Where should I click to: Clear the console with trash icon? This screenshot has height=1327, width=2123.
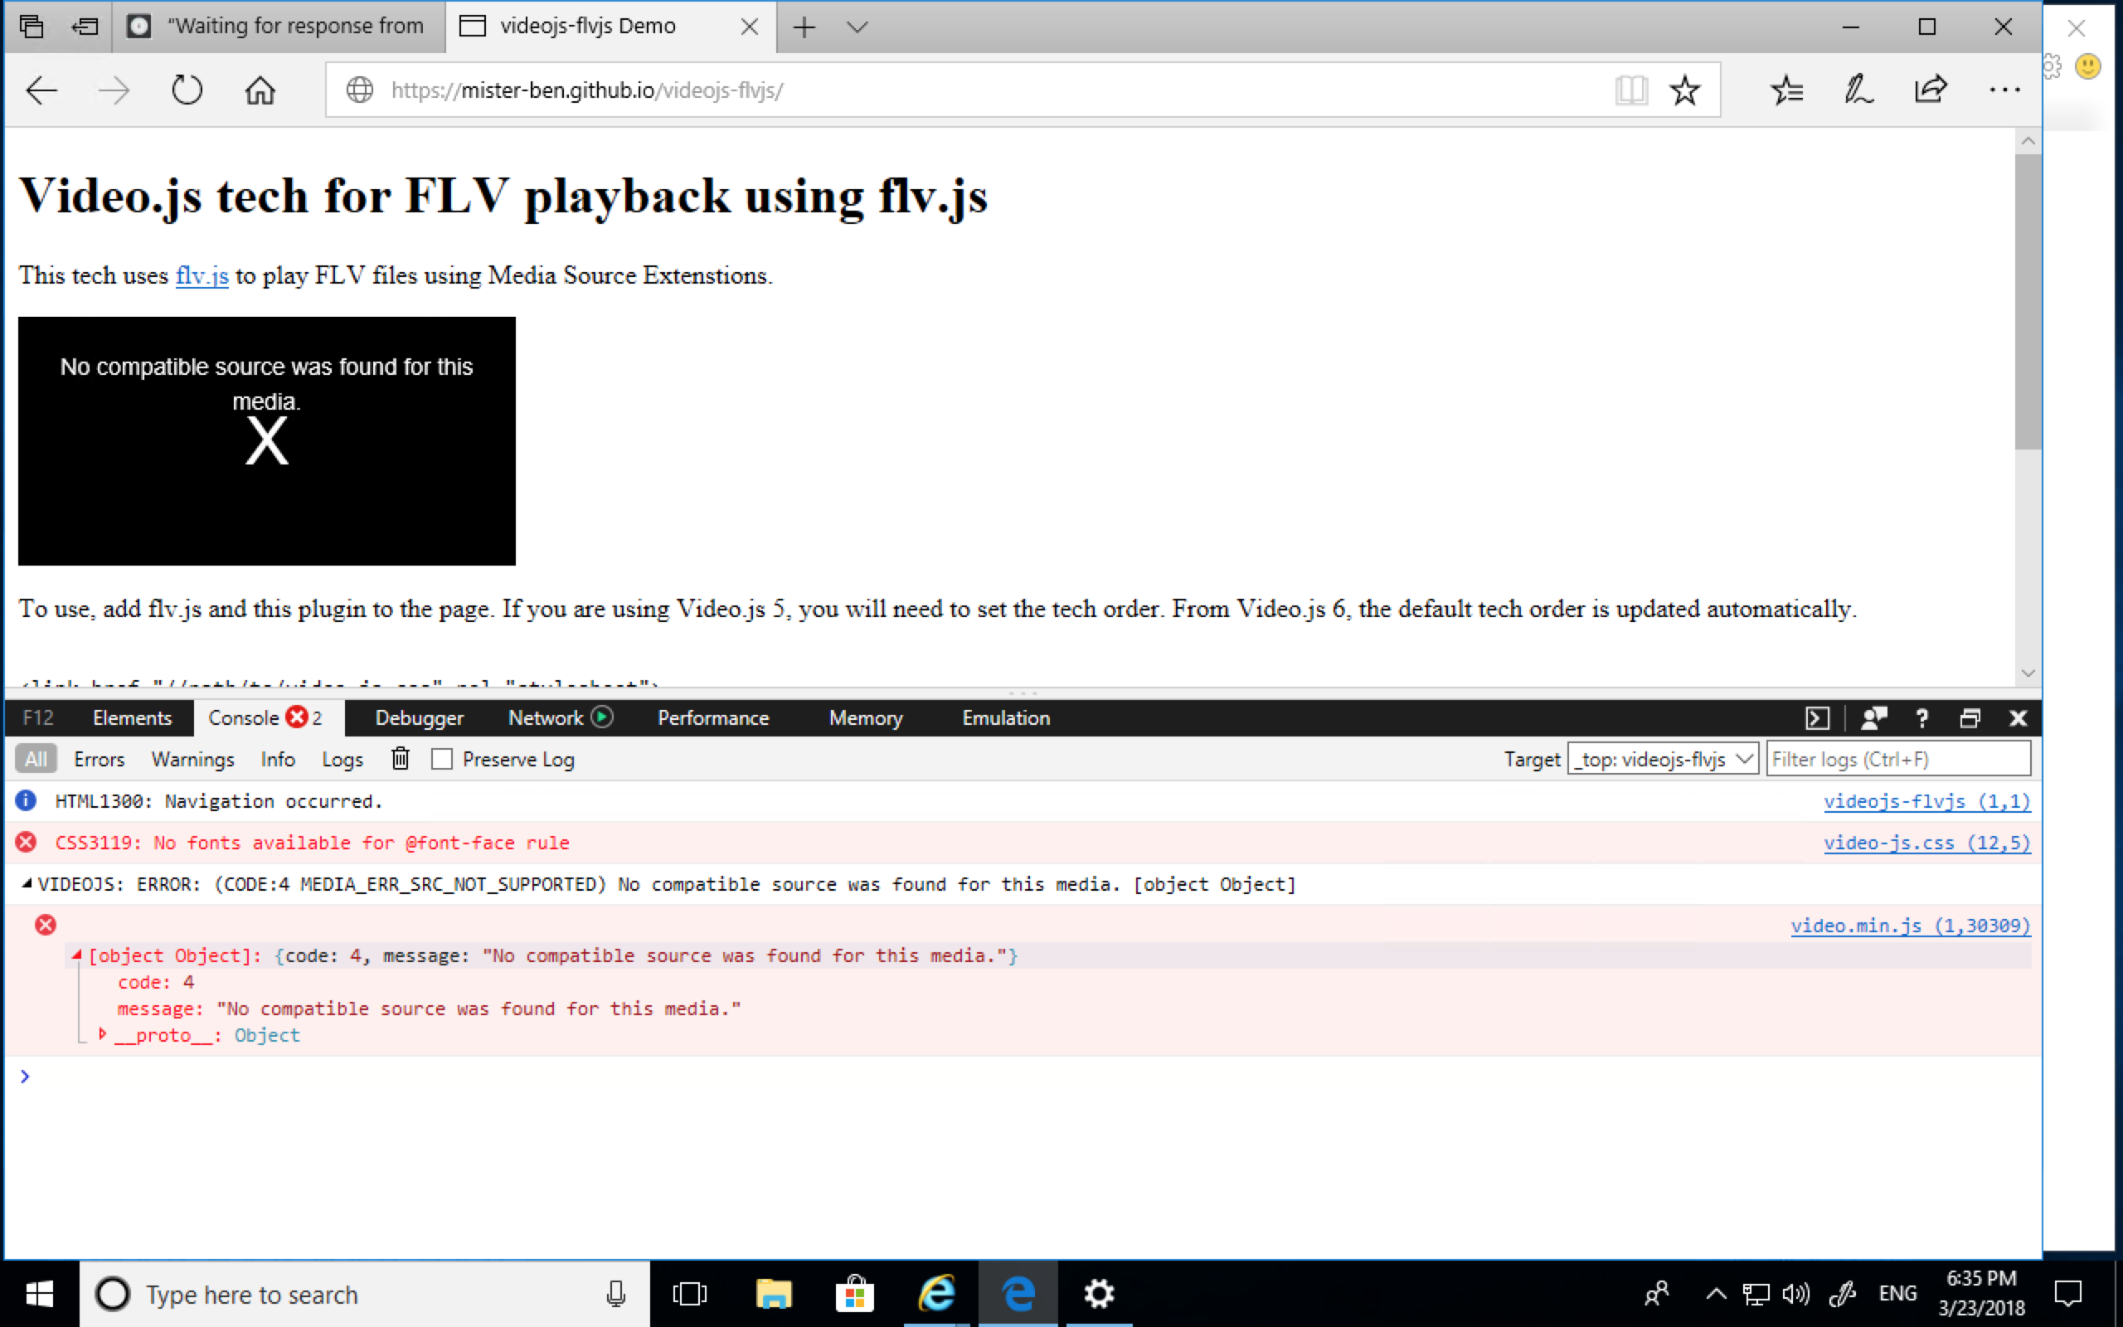(400, 758)
